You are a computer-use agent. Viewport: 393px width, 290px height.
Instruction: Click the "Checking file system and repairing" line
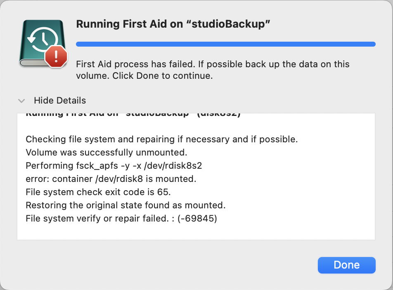tap(161, 139)
